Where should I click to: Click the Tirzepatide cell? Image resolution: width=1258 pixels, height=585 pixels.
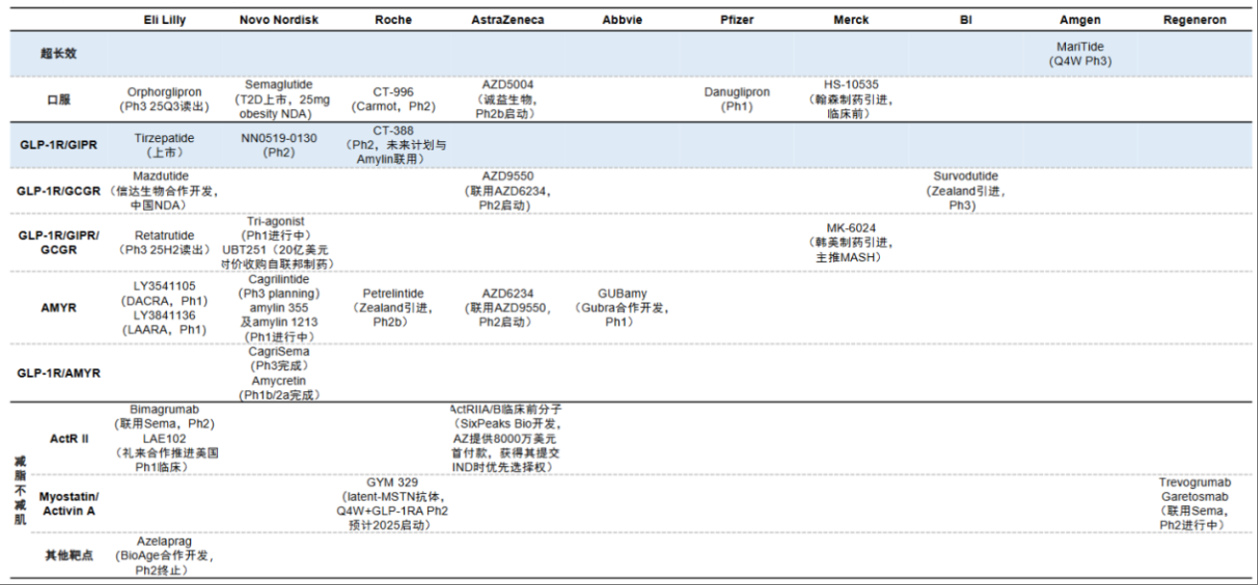coord(163,145)
